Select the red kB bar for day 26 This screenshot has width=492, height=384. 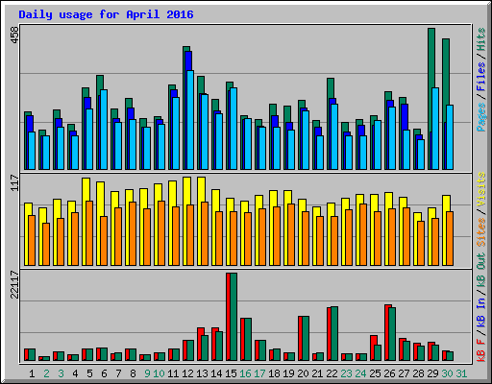click(x=387, y=333)
